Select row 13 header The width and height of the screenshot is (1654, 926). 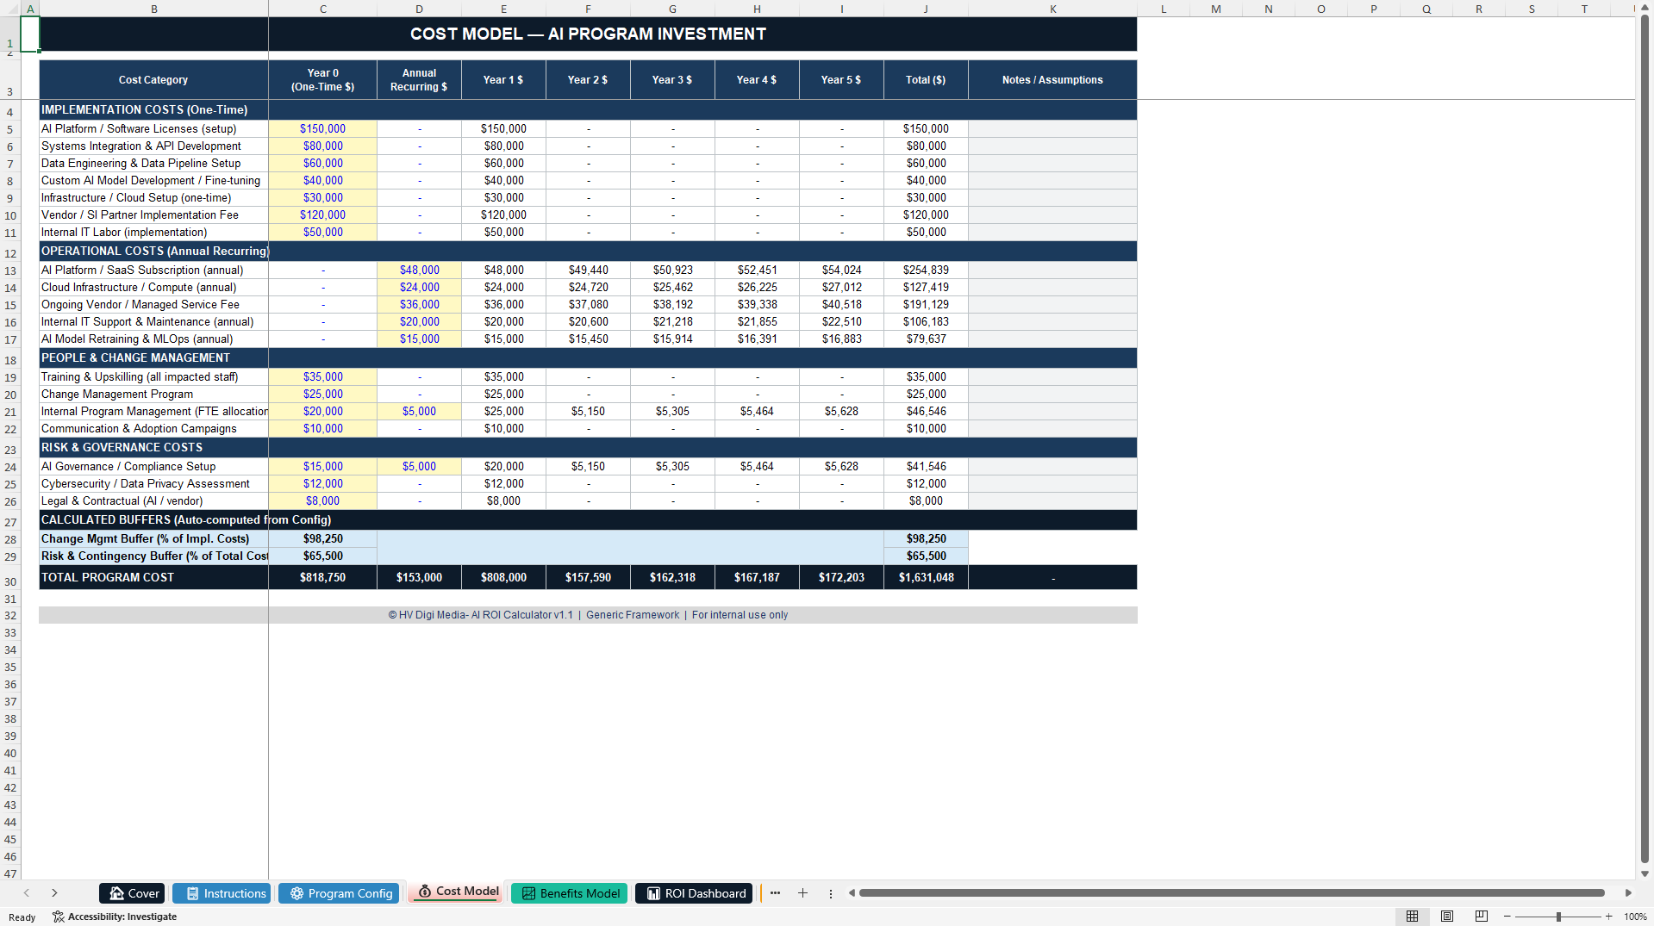point(10,270)
